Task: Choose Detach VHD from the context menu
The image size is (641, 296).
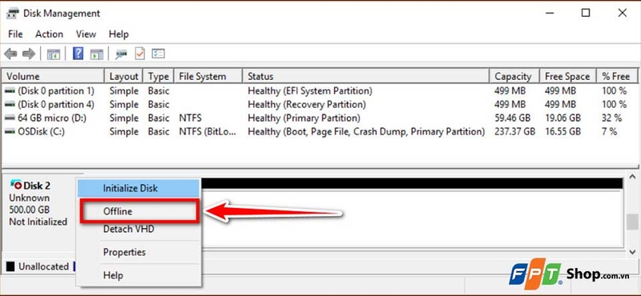Action: coord(139,229)
